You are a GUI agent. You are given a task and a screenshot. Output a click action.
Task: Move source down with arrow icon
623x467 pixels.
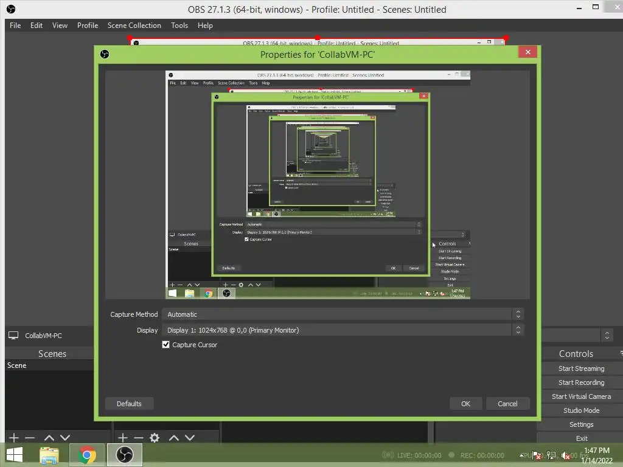pyautogui.click(x=190, y=438)
